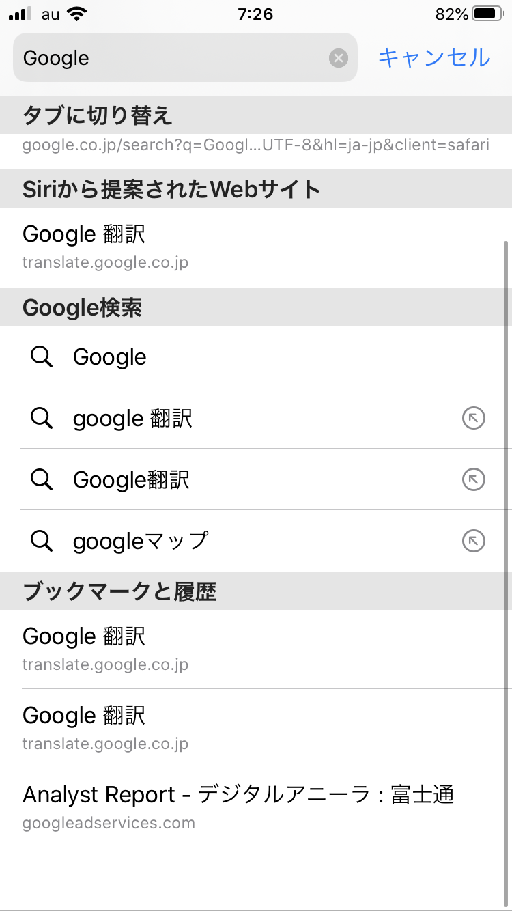This screenshot has width=512, height=911.
Task: Fill search field using "googleマップ" arrow
Action: click(473, 541)
